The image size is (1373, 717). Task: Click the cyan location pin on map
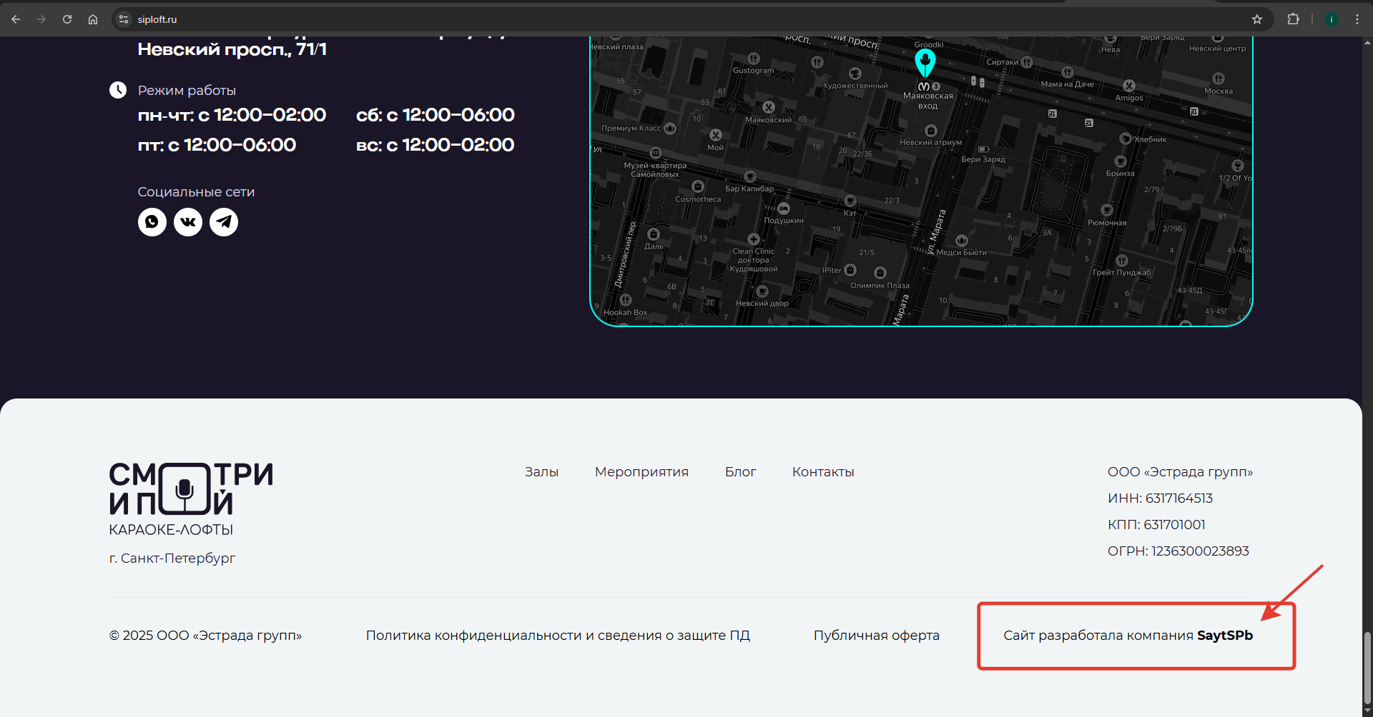click(x=925, y=63)
